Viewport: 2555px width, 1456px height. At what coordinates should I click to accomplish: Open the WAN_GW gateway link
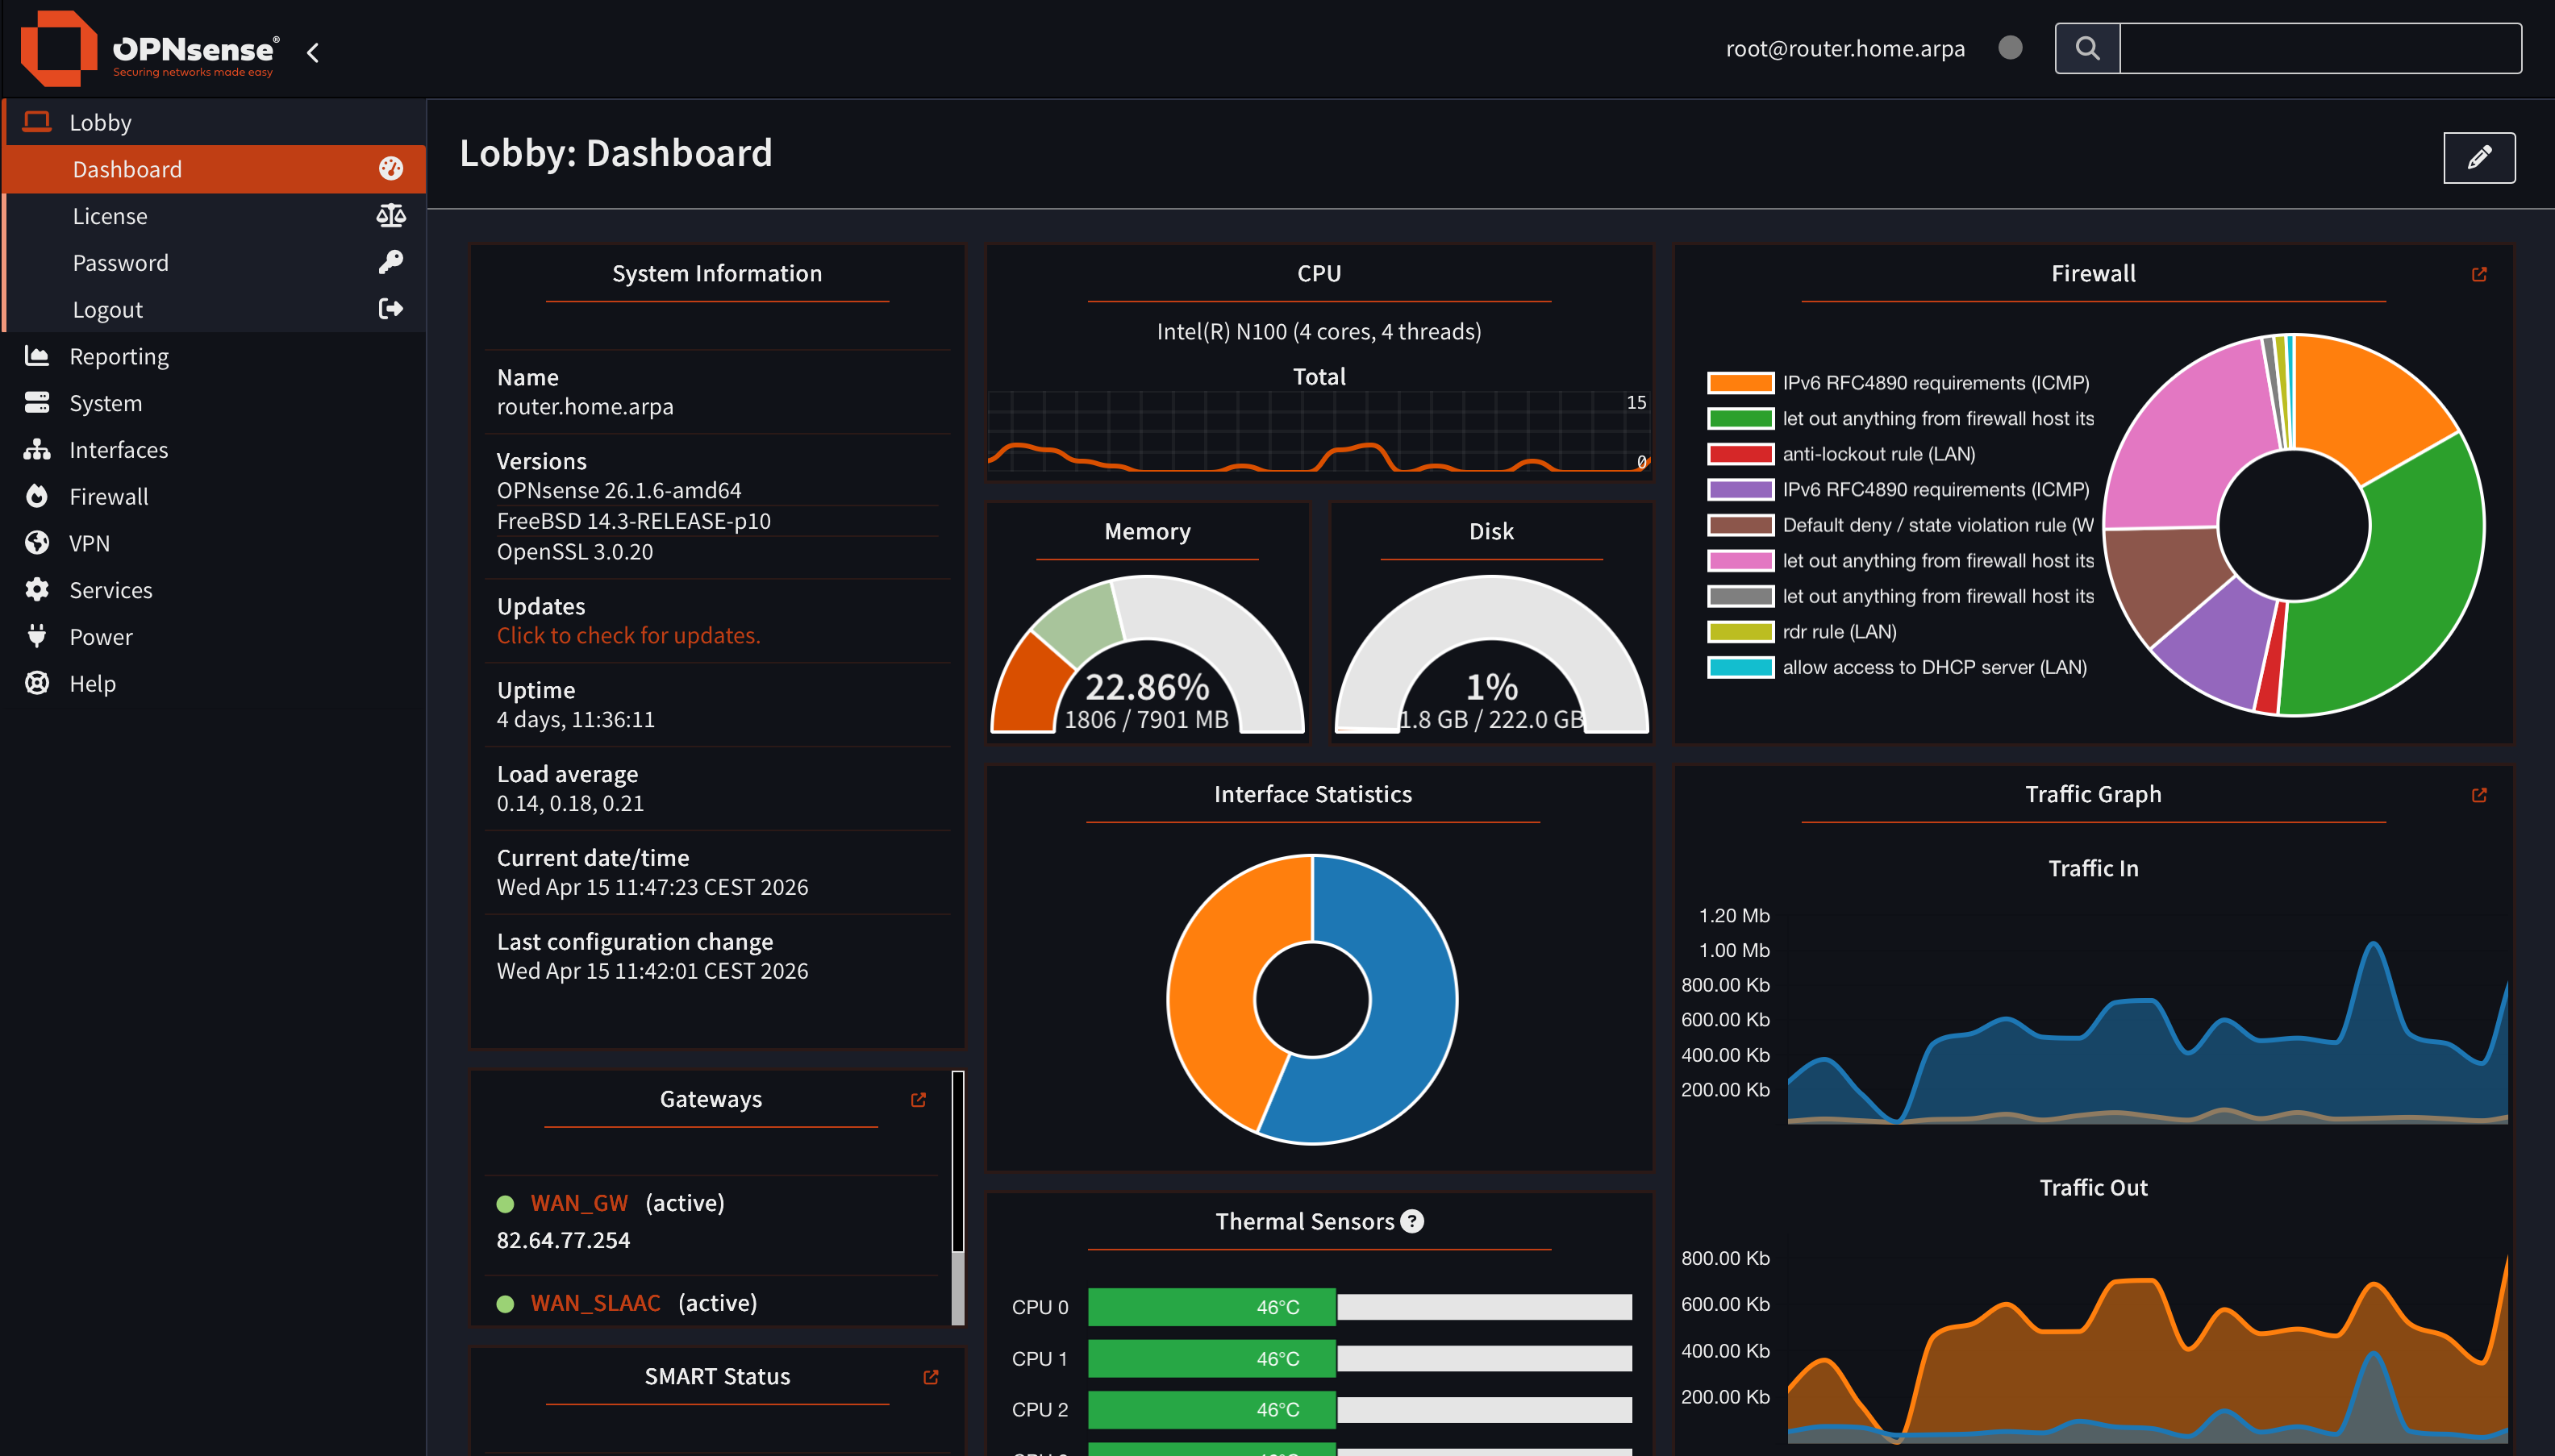coord(579,1203)
